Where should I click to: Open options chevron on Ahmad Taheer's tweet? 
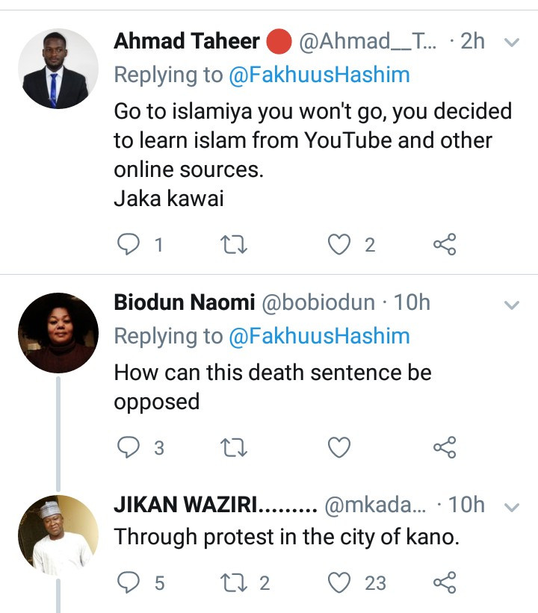pos(512,43)
